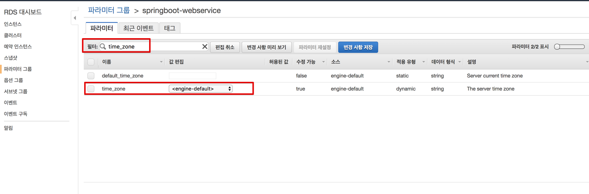
Task: Open 데이터 형식 column dropdown arrow
Action: [x=459, y=62]
